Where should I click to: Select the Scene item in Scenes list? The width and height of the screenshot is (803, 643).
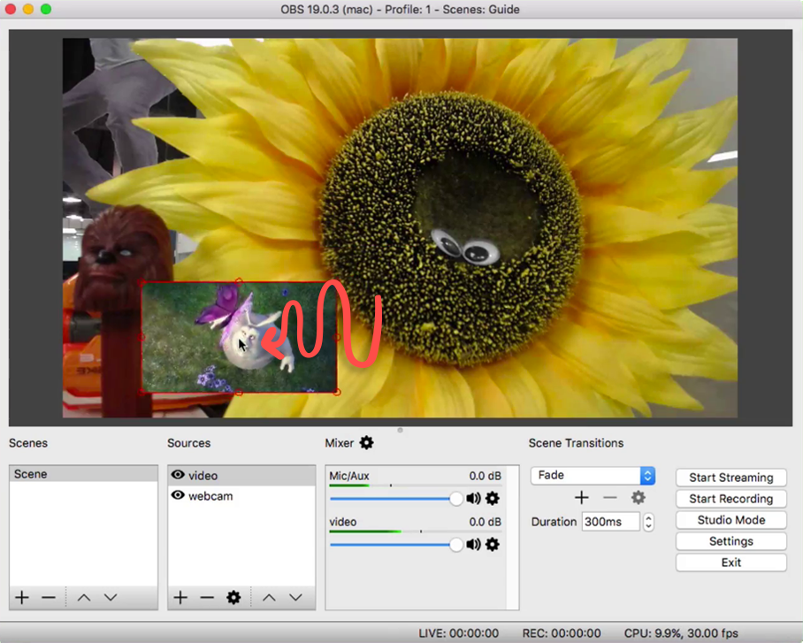pyautogui.click(x=83, y=474)
